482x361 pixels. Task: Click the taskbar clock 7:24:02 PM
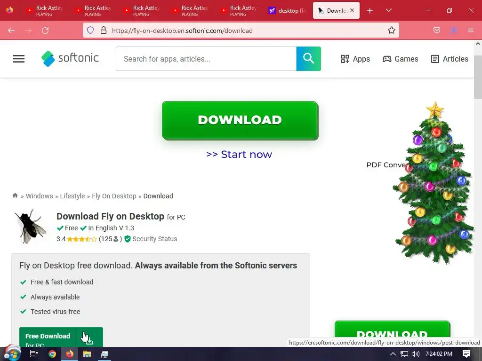[439, 354]
